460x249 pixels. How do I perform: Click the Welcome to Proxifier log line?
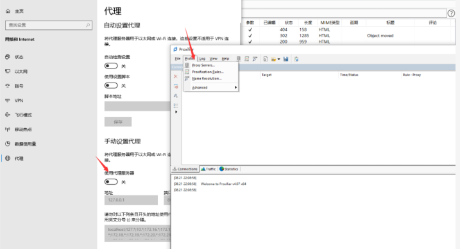(223, 184)
